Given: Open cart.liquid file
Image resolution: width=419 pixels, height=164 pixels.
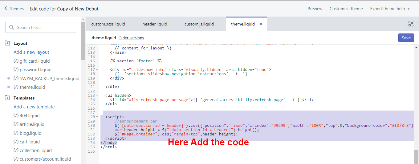Looking at the screenshot, I should 30,142.
